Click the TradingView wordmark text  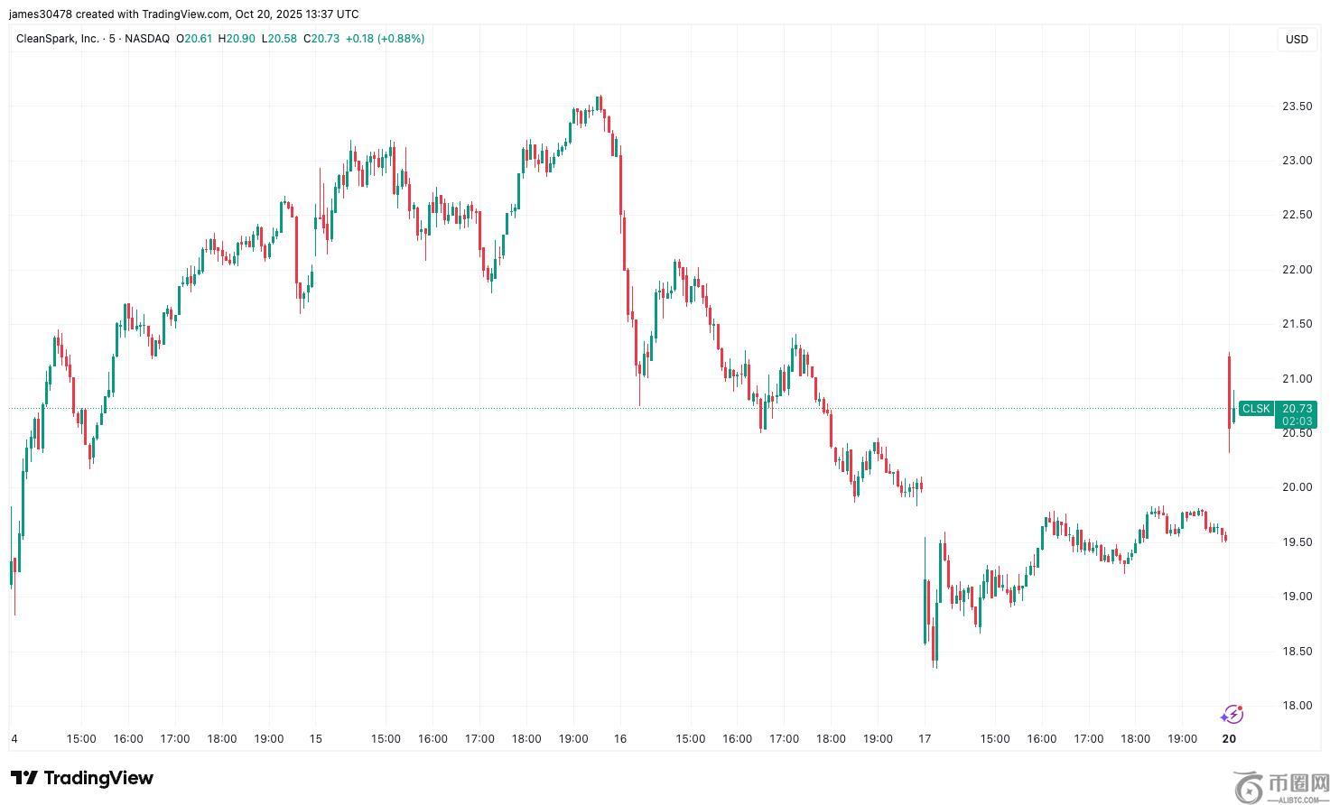coord(98,778)
